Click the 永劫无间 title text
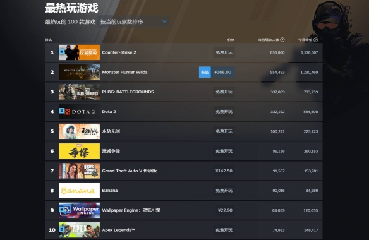The image size is (369, 240). 111,131
